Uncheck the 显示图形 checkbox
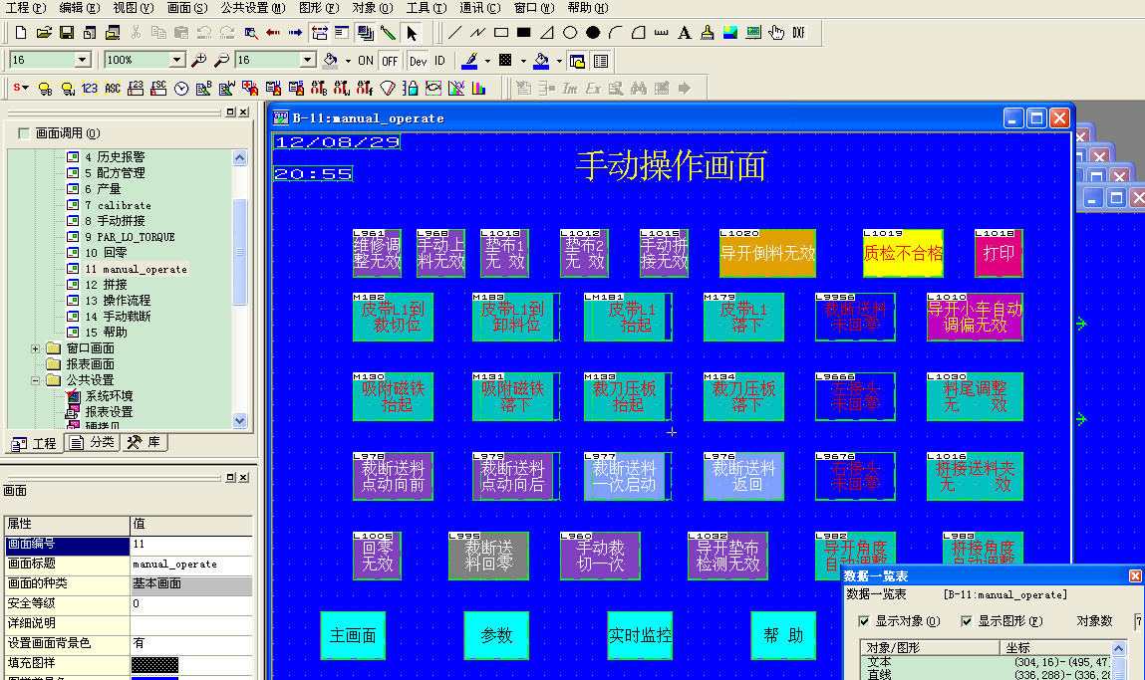1145x680 pixels. (968, 621)
